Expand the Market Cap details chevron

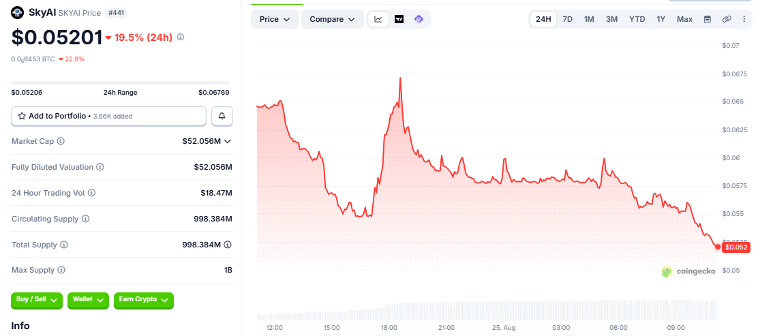[228, 141]
